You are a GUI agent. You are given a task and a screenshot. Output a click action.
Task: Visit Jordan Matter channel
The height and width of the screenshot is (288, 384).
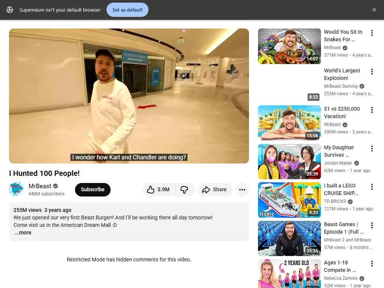point(338,163)
